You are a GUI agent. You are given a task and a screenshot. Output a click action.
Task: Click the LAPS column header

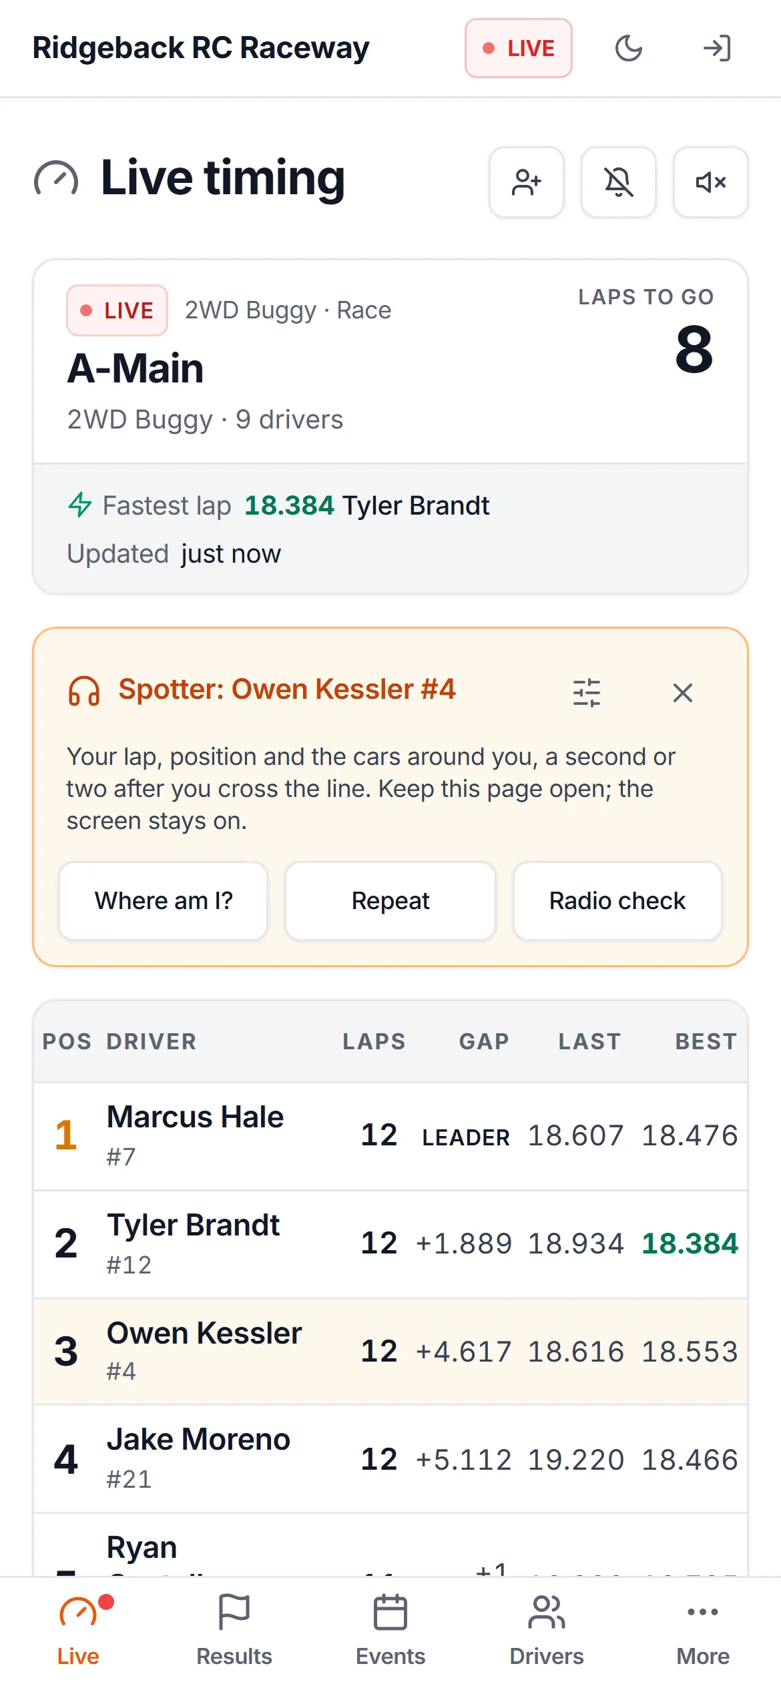[x=374, y=1042]
